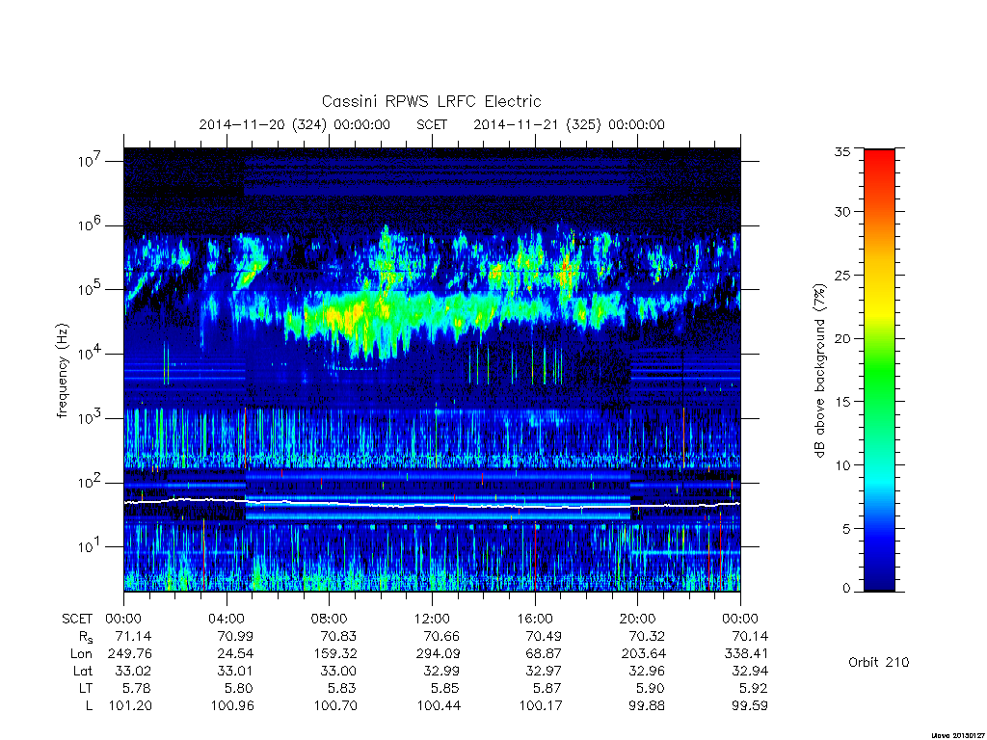Click the Lat value "32.94"
This screenshot has height=740, width=987.
coord(750,671)
